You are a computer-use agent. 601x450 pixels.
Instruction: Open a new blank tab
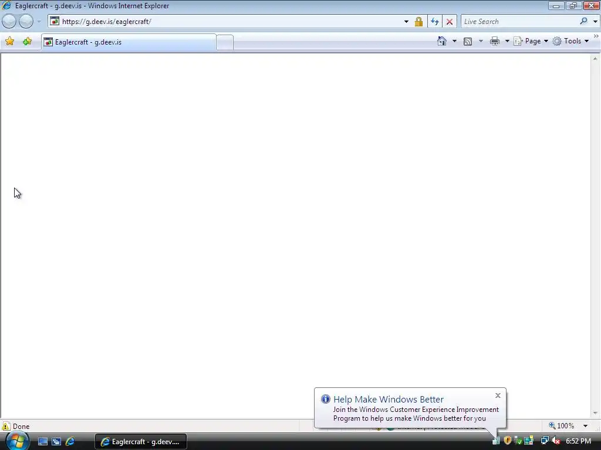225,42
